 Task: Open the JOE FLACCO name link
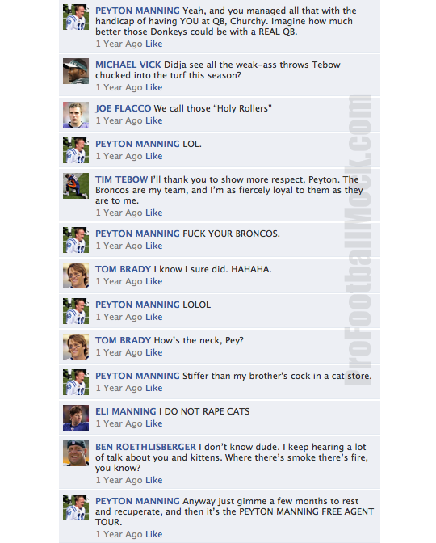point(124,108)
